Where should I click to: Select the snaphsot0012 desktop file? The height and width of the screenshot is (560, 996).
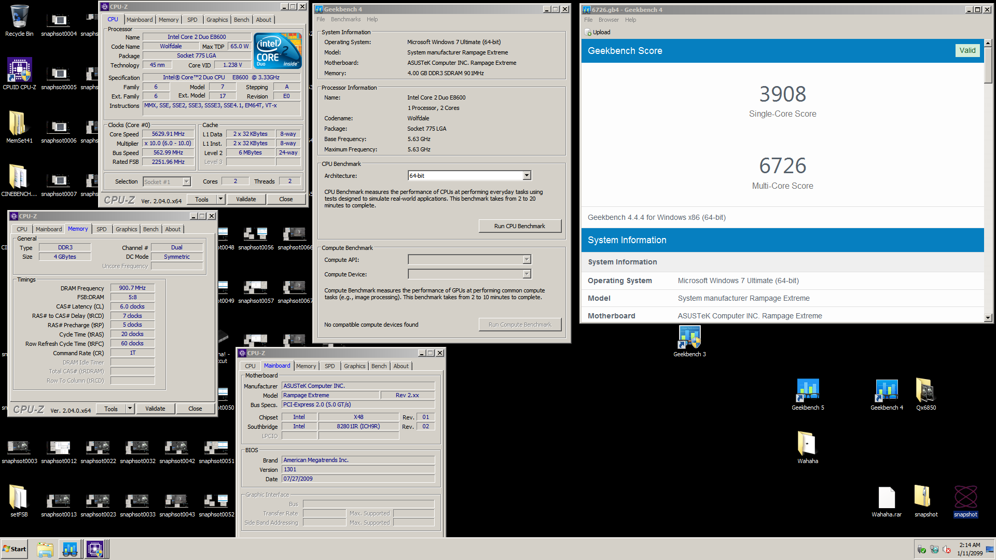(59, 452)
